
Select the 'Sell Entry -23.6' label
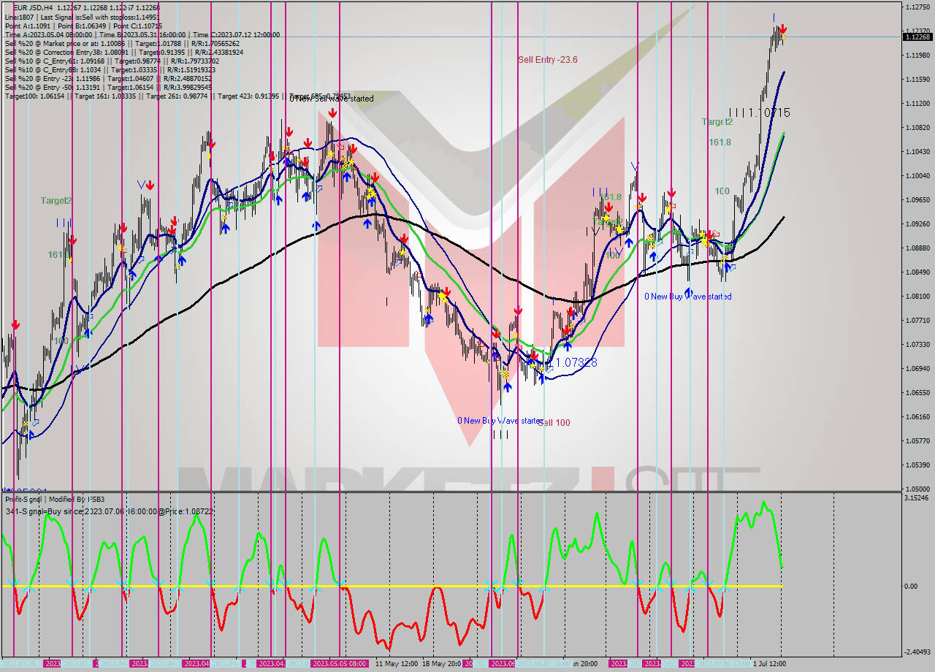pos(548,60)
